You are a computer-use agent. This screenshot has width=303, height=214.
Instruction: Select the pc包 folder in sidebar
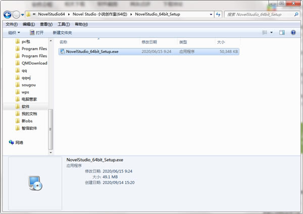tap(26, 41)
